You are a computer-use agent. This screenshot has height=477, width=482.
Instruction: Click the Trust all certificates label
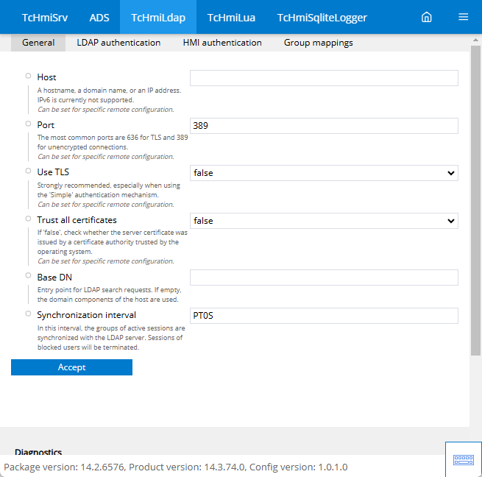pyautogui.click(x=77, y=220)
